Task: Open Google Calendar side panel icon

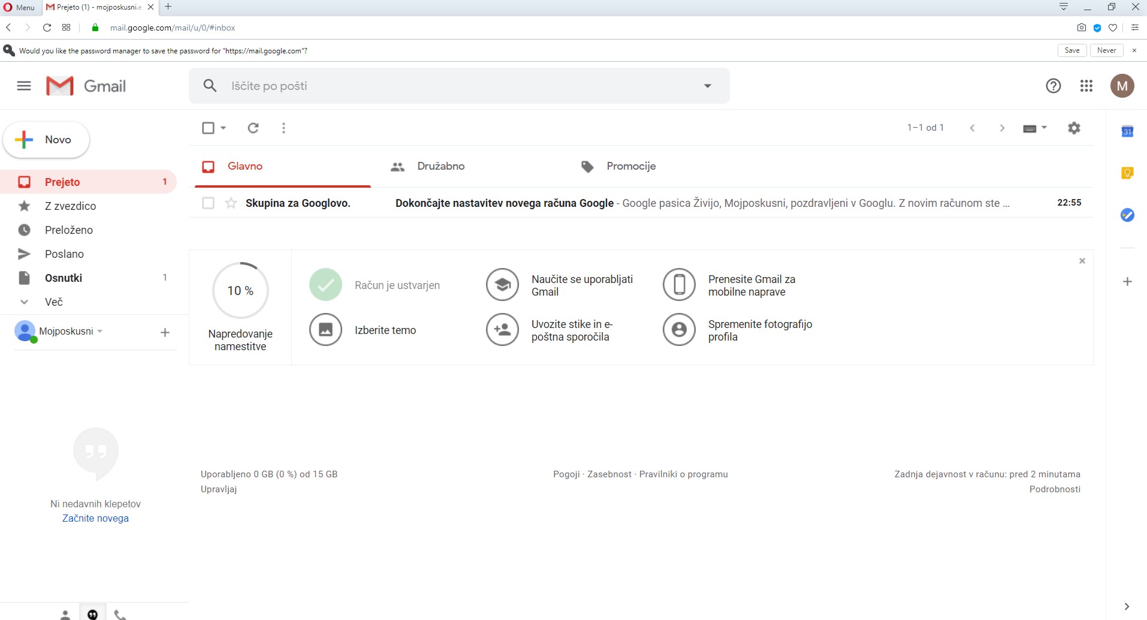Action: (1127, 131)
